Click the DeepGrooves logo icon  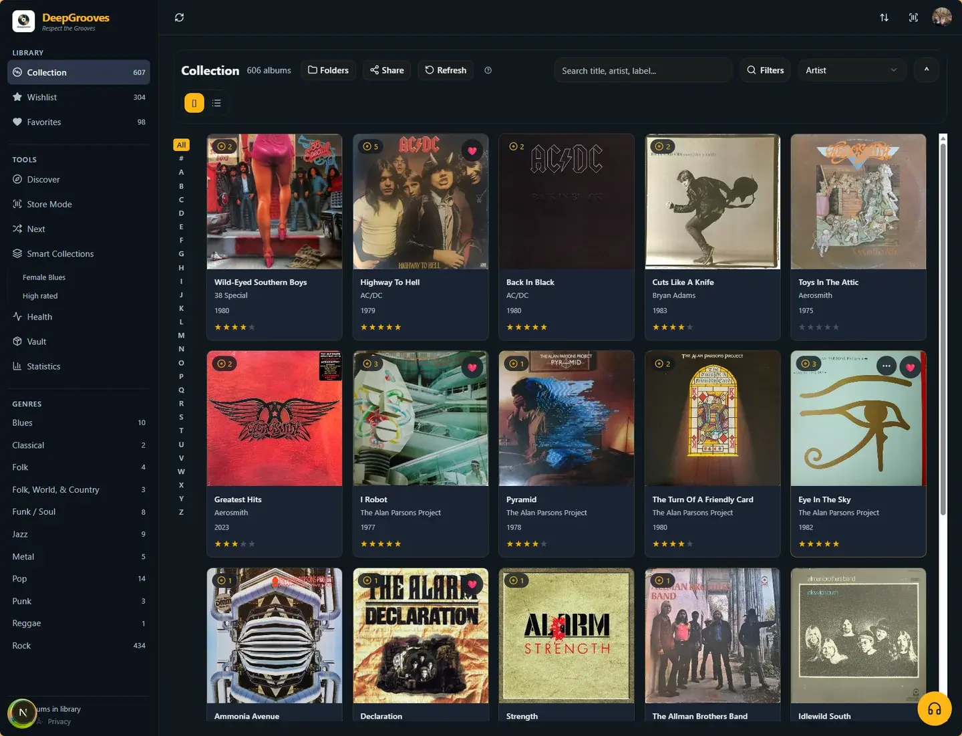click(23, 21)
